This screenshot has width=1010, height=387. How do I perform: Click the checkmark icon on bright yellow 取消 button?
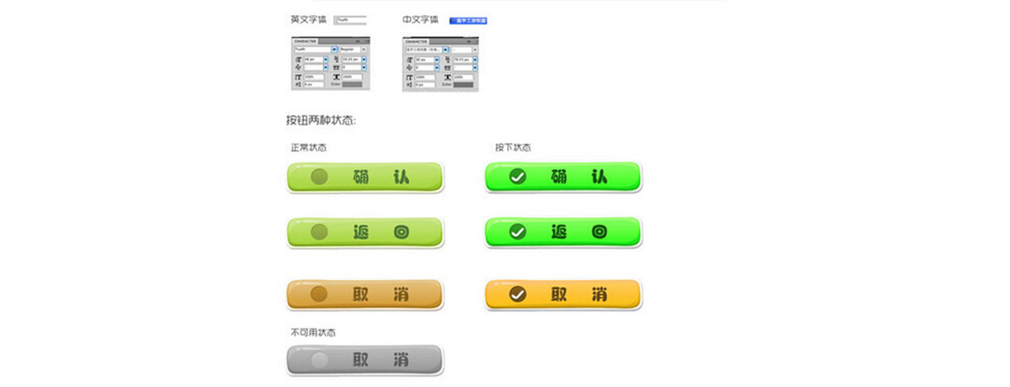518,294
